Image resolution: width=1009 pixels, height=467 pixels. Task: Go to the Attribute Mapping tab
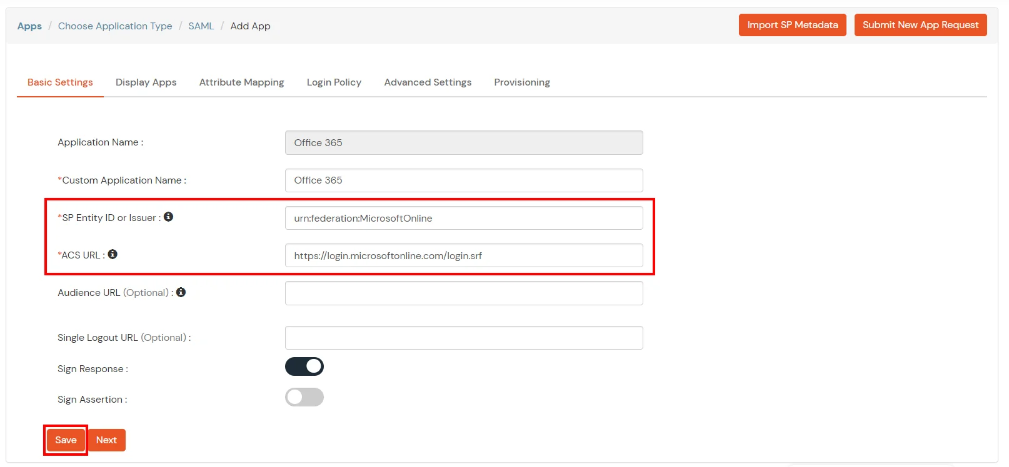[242, 82]
